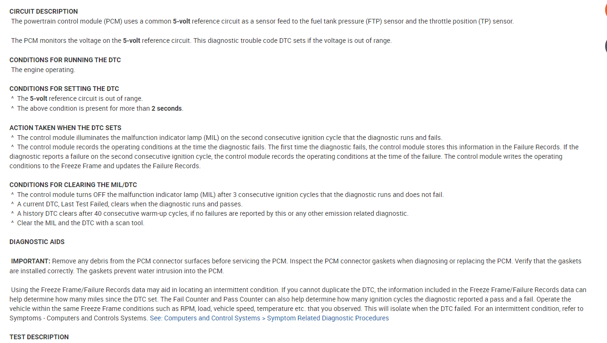607x343 pixels.
Task: Click the CONDITIONS FOR SETTING THE DTC heading
Action: [64, 89]
